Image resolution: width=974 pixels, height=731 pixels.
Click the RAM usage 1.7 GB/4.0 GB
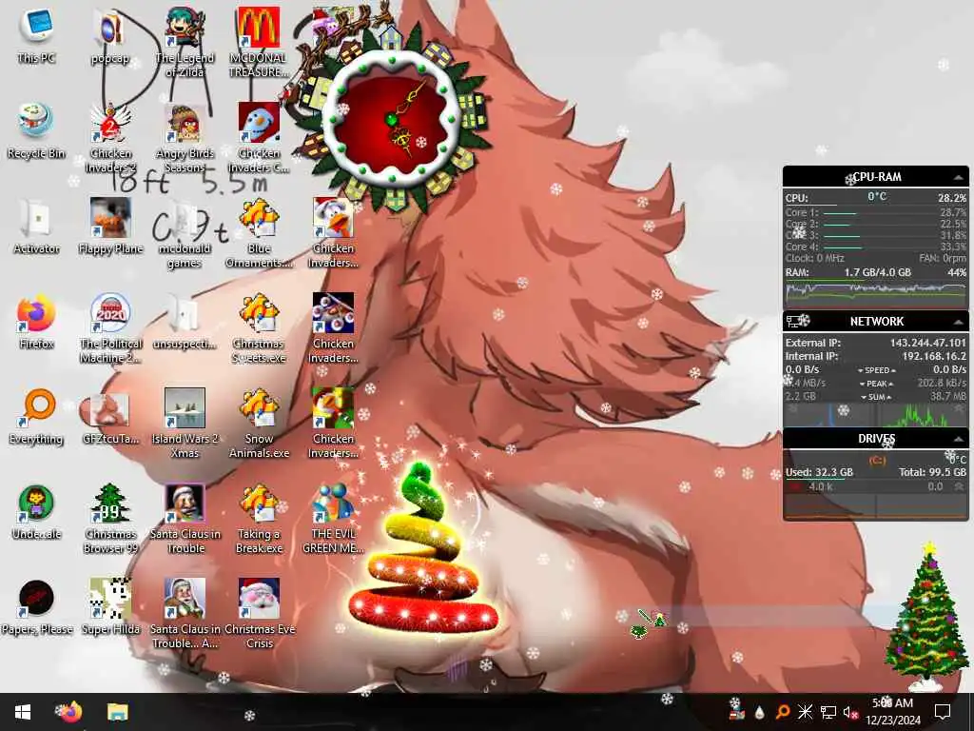(x=877, y=272)
